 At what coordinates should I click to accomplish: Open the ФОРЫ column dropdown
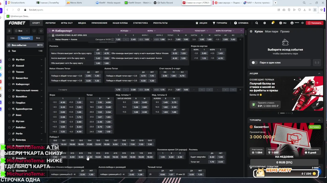click(x=151, y=31)
